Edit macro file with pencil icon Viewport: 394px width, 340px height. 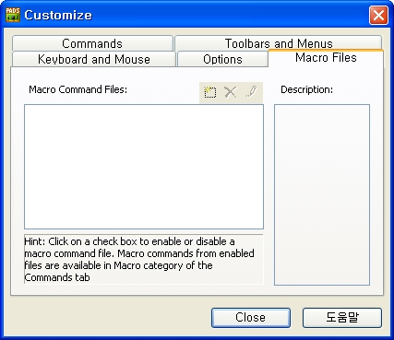click(251, 92)
